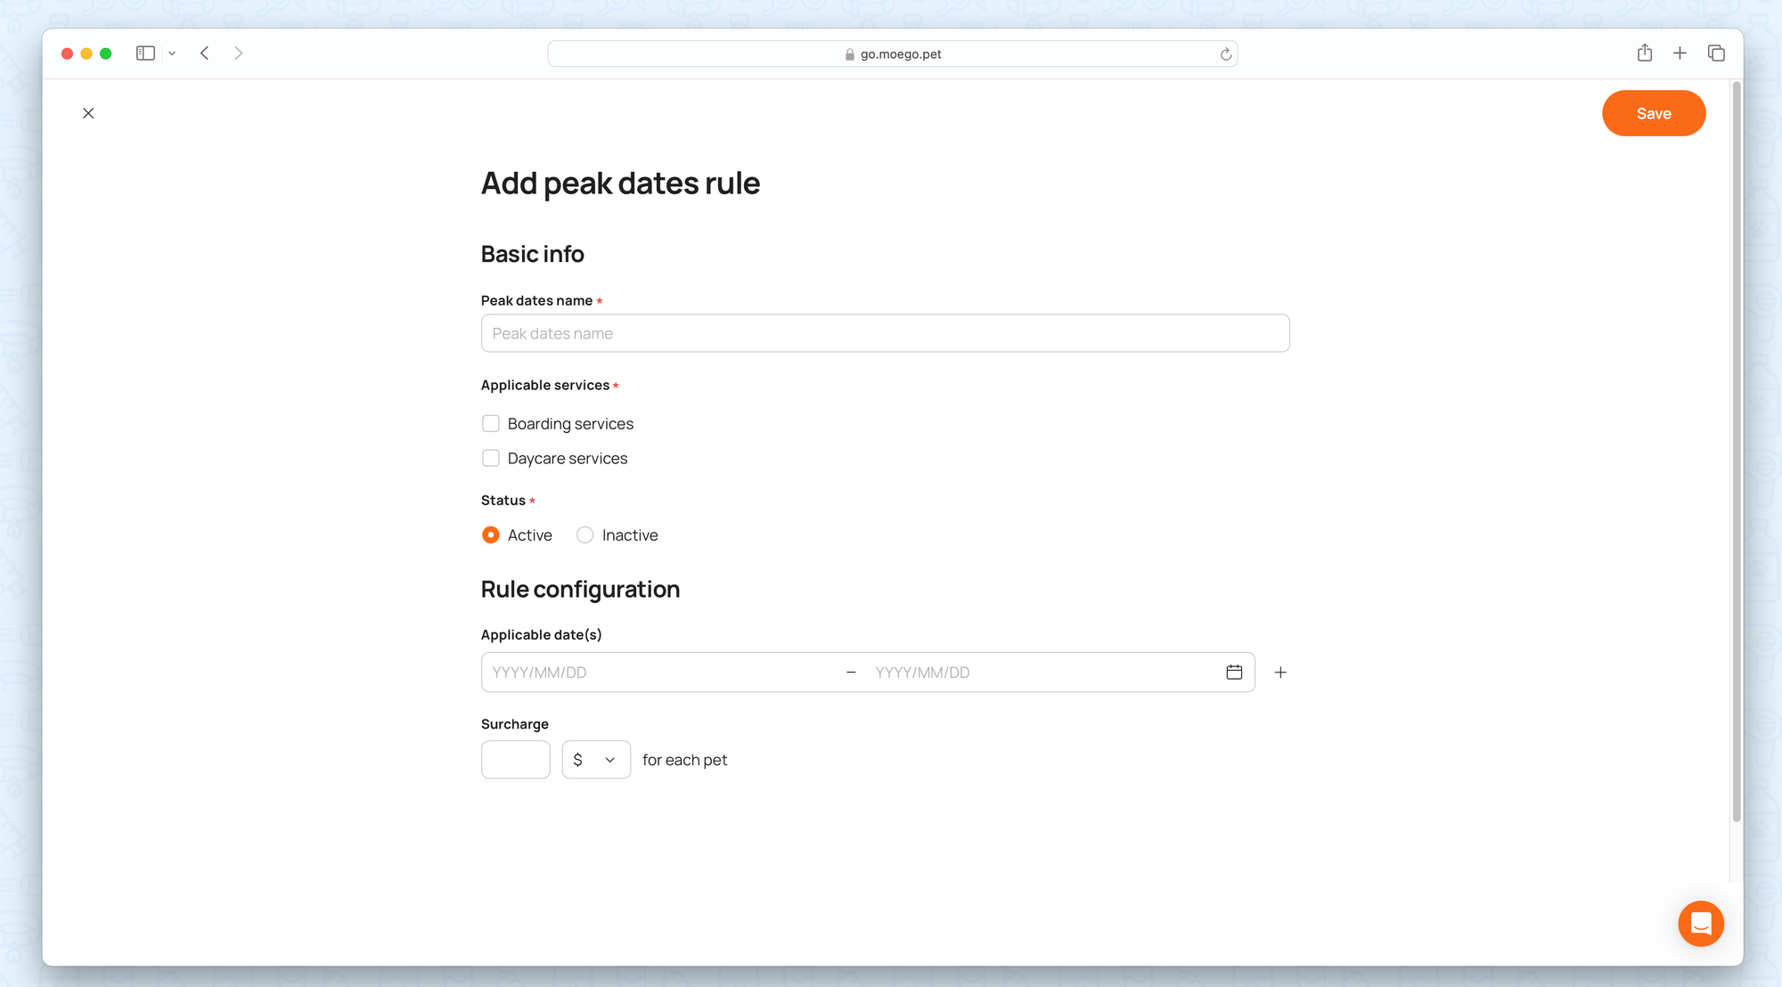
Task: Open the calendar date picker icon
Action: 1234,673
